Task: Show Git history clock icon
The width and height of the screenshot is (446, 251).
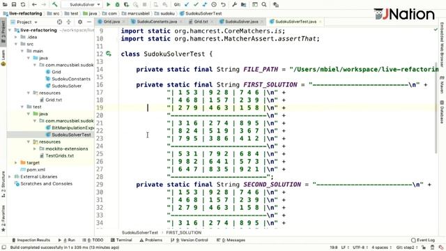Action: [x=214, y=5]
